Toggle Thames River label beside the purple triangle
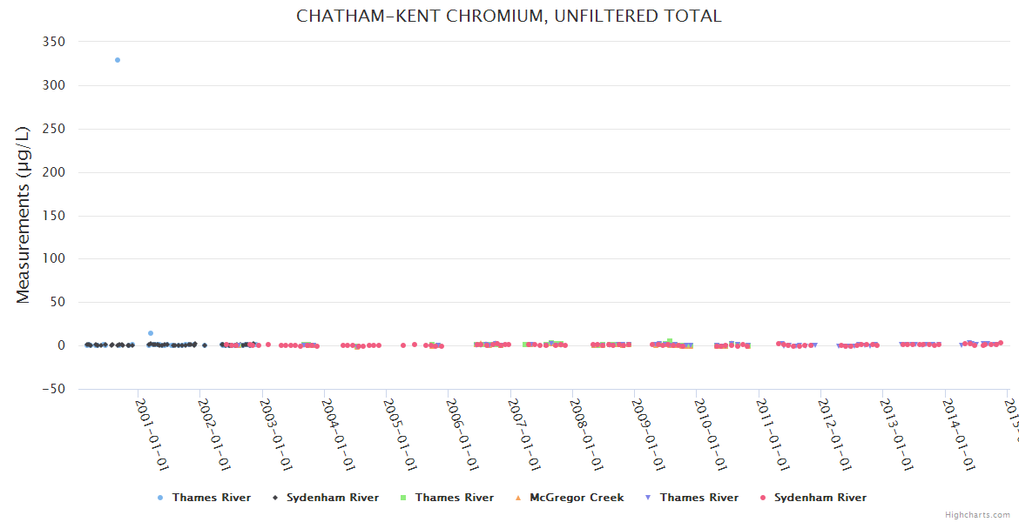Screen dimensions: 1019x522 [698, 498]
